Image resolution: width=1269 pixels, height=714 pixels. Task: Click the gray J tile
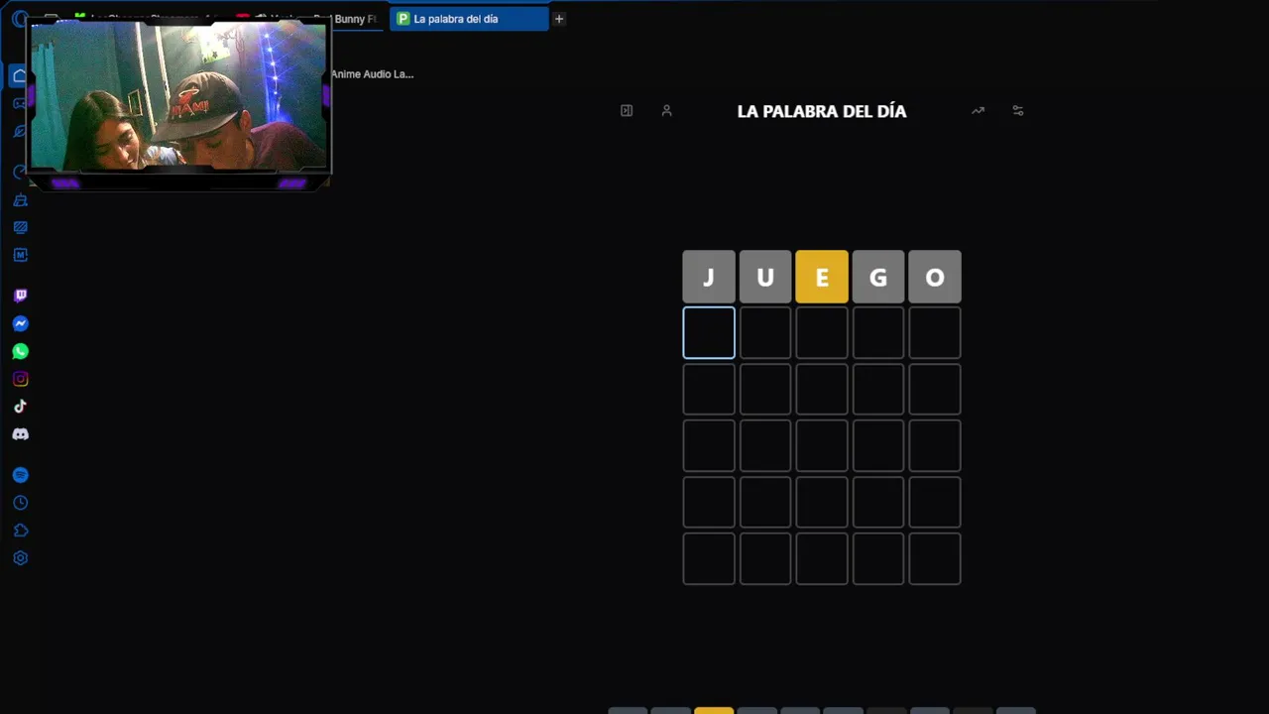coord(709,277)
